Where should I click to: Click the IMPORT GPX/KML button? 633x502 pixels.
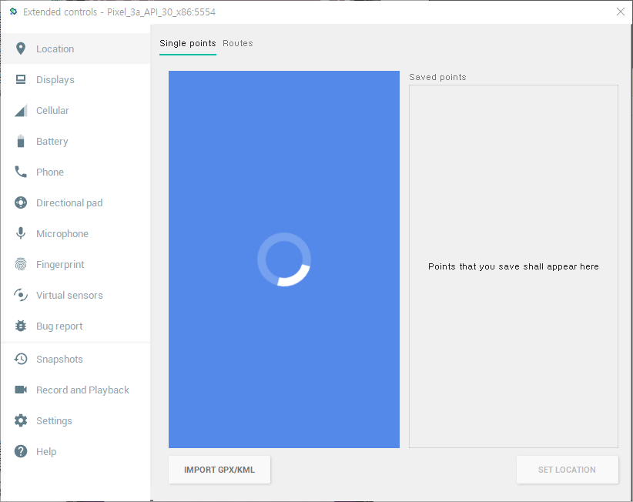click(219, 470)
